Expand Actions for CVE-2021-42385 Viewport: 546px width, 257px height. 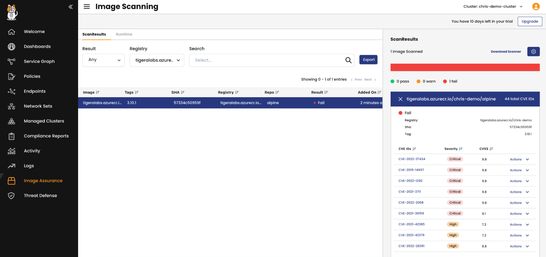[x=519, y=225]
